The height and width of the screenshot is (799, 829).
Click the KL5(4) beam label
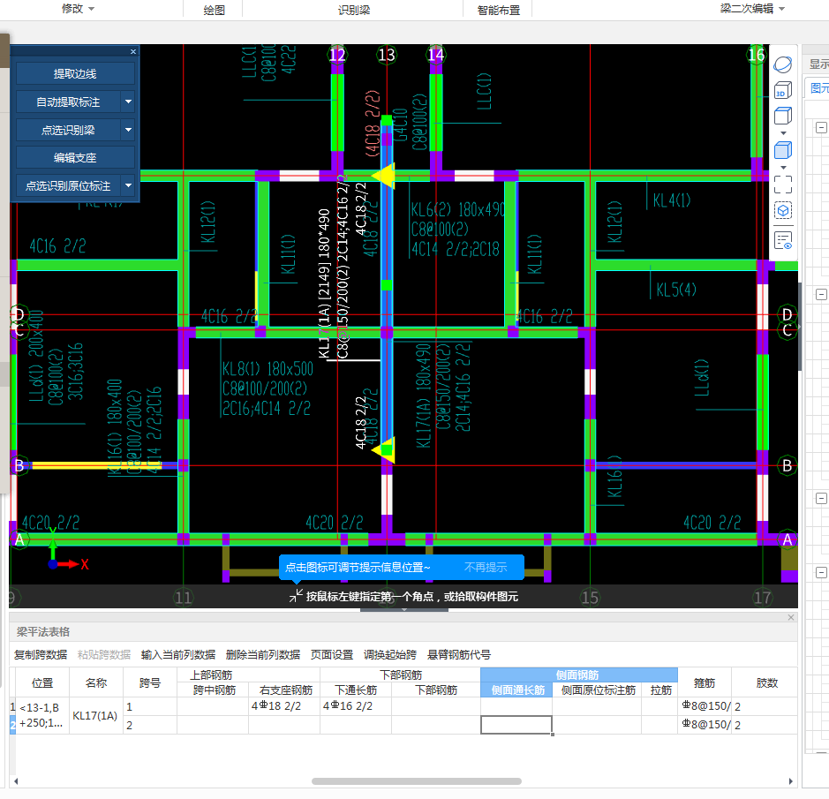point(676,290)
